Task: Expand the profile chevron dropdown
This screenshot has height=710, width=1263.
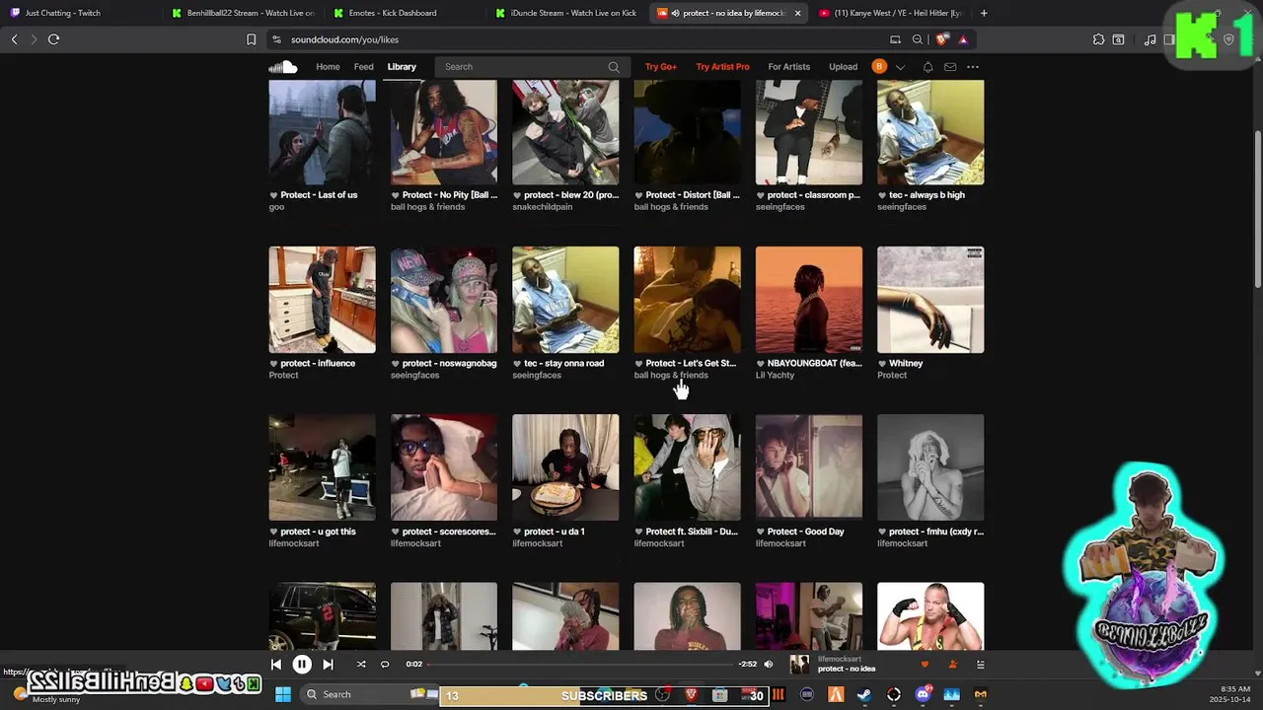Action: click(x=900, y=67)
